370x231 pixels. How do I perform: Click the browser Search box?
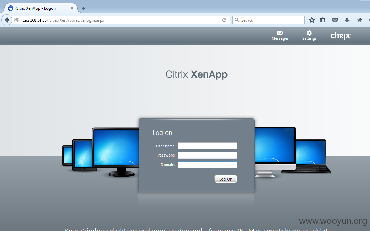(268, 20)
